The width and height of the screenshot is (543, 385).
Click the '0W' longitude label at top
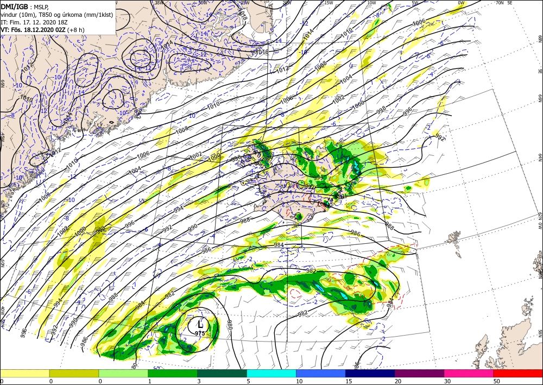coord(461,3)
